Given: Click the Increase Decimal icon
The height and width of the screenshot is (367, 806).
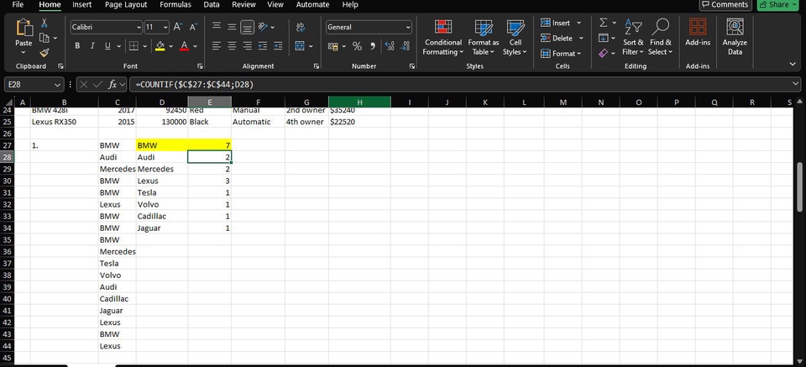Looking at the screenshot, I should [390, 46].
